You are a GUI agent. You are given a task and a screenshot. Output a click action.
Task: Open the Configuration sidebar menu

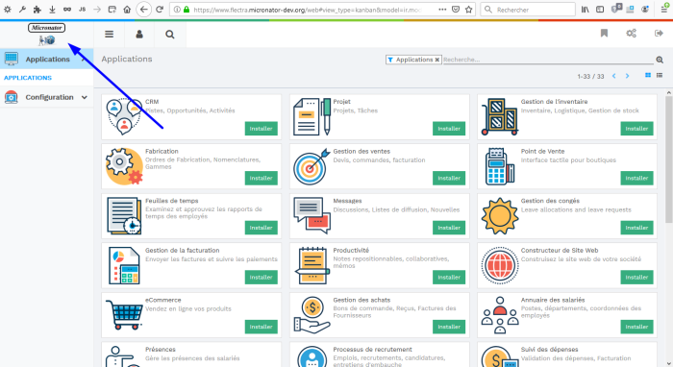pos(46,97)
